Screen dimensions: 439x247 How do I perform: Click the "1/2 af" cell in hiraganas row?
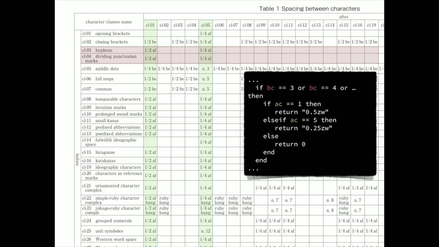(x=150, y=152)
